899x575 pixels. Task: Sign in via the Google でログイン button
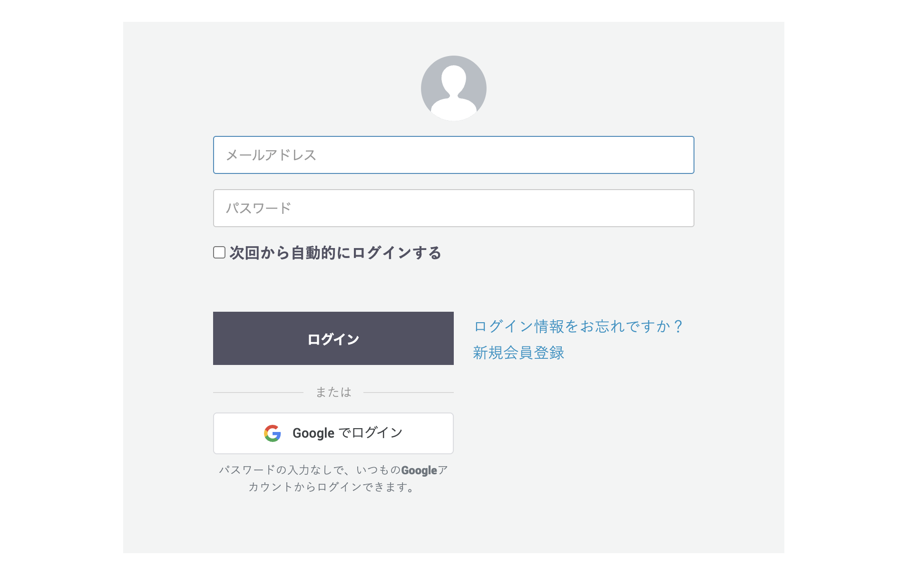point(333,433)
